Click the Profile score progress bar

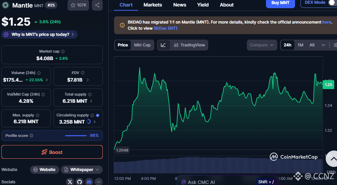[75, 136]
